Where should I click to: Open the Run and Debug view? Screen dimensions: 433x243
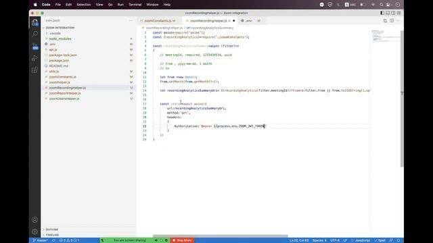click(35, 58)
